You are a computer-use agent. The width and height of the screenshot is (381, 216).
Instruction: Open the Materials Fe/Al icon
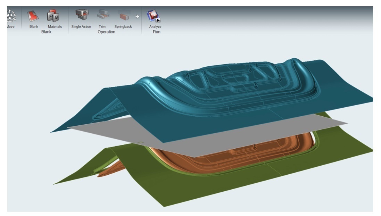pos(53,16)
